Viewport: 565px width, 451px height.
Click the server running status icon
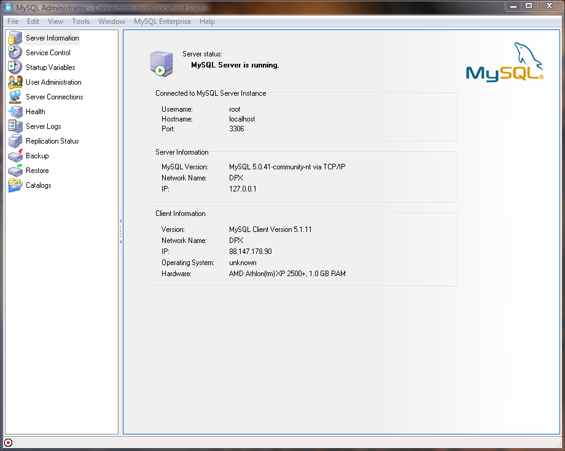(x=162, y=63)
